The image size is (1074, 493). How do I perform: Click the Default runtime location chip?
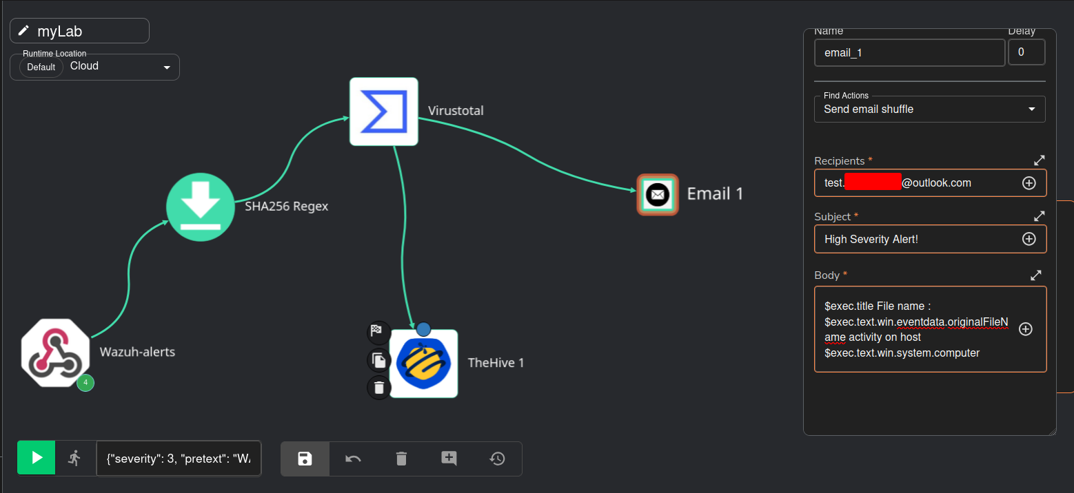point(41,67)
